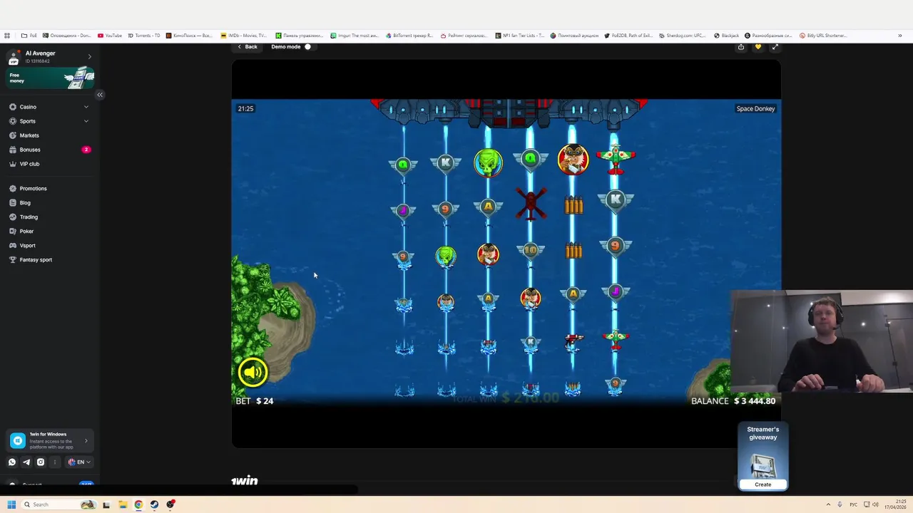The width and height of the screenshot is (913, 513).
Task: Open the browser apps grid icon
Action: 7,36
